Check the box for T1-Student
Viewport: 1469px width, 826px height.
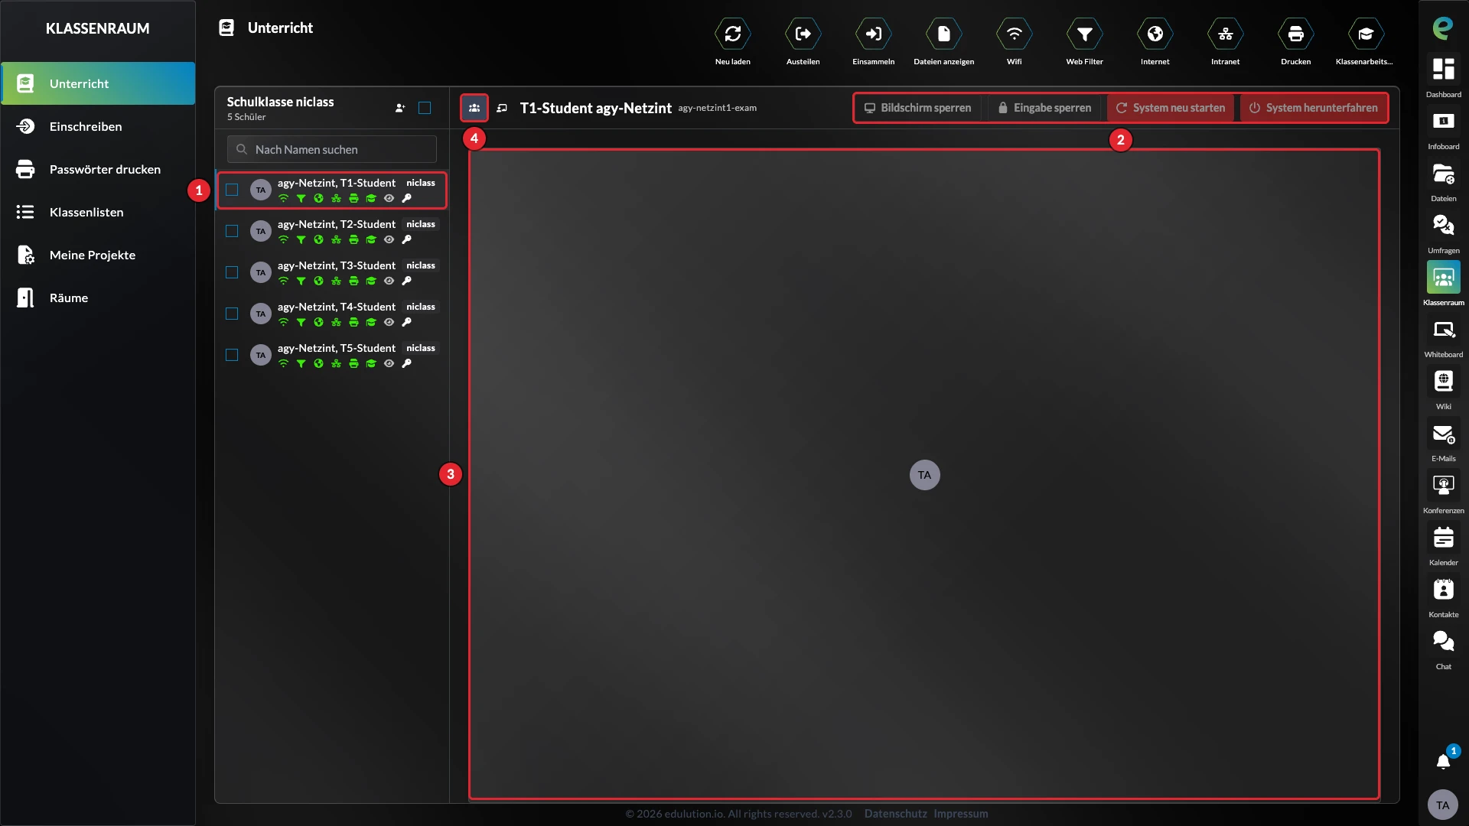pos(232,190)
